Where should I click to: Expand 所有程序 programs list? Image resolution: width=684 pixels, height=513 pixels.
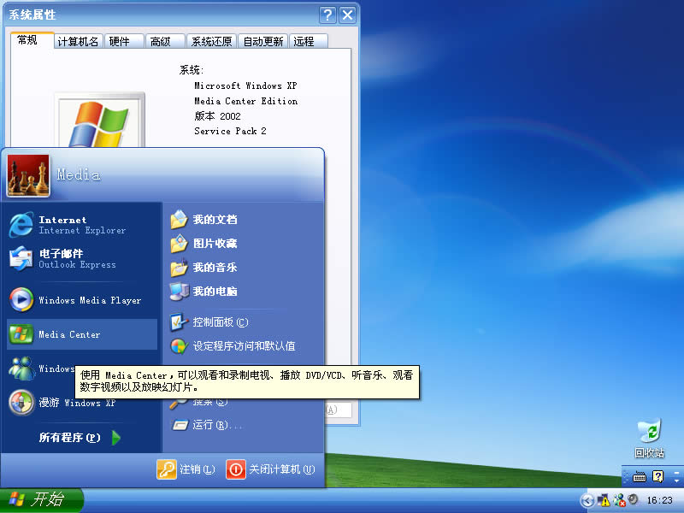(80, 438)
